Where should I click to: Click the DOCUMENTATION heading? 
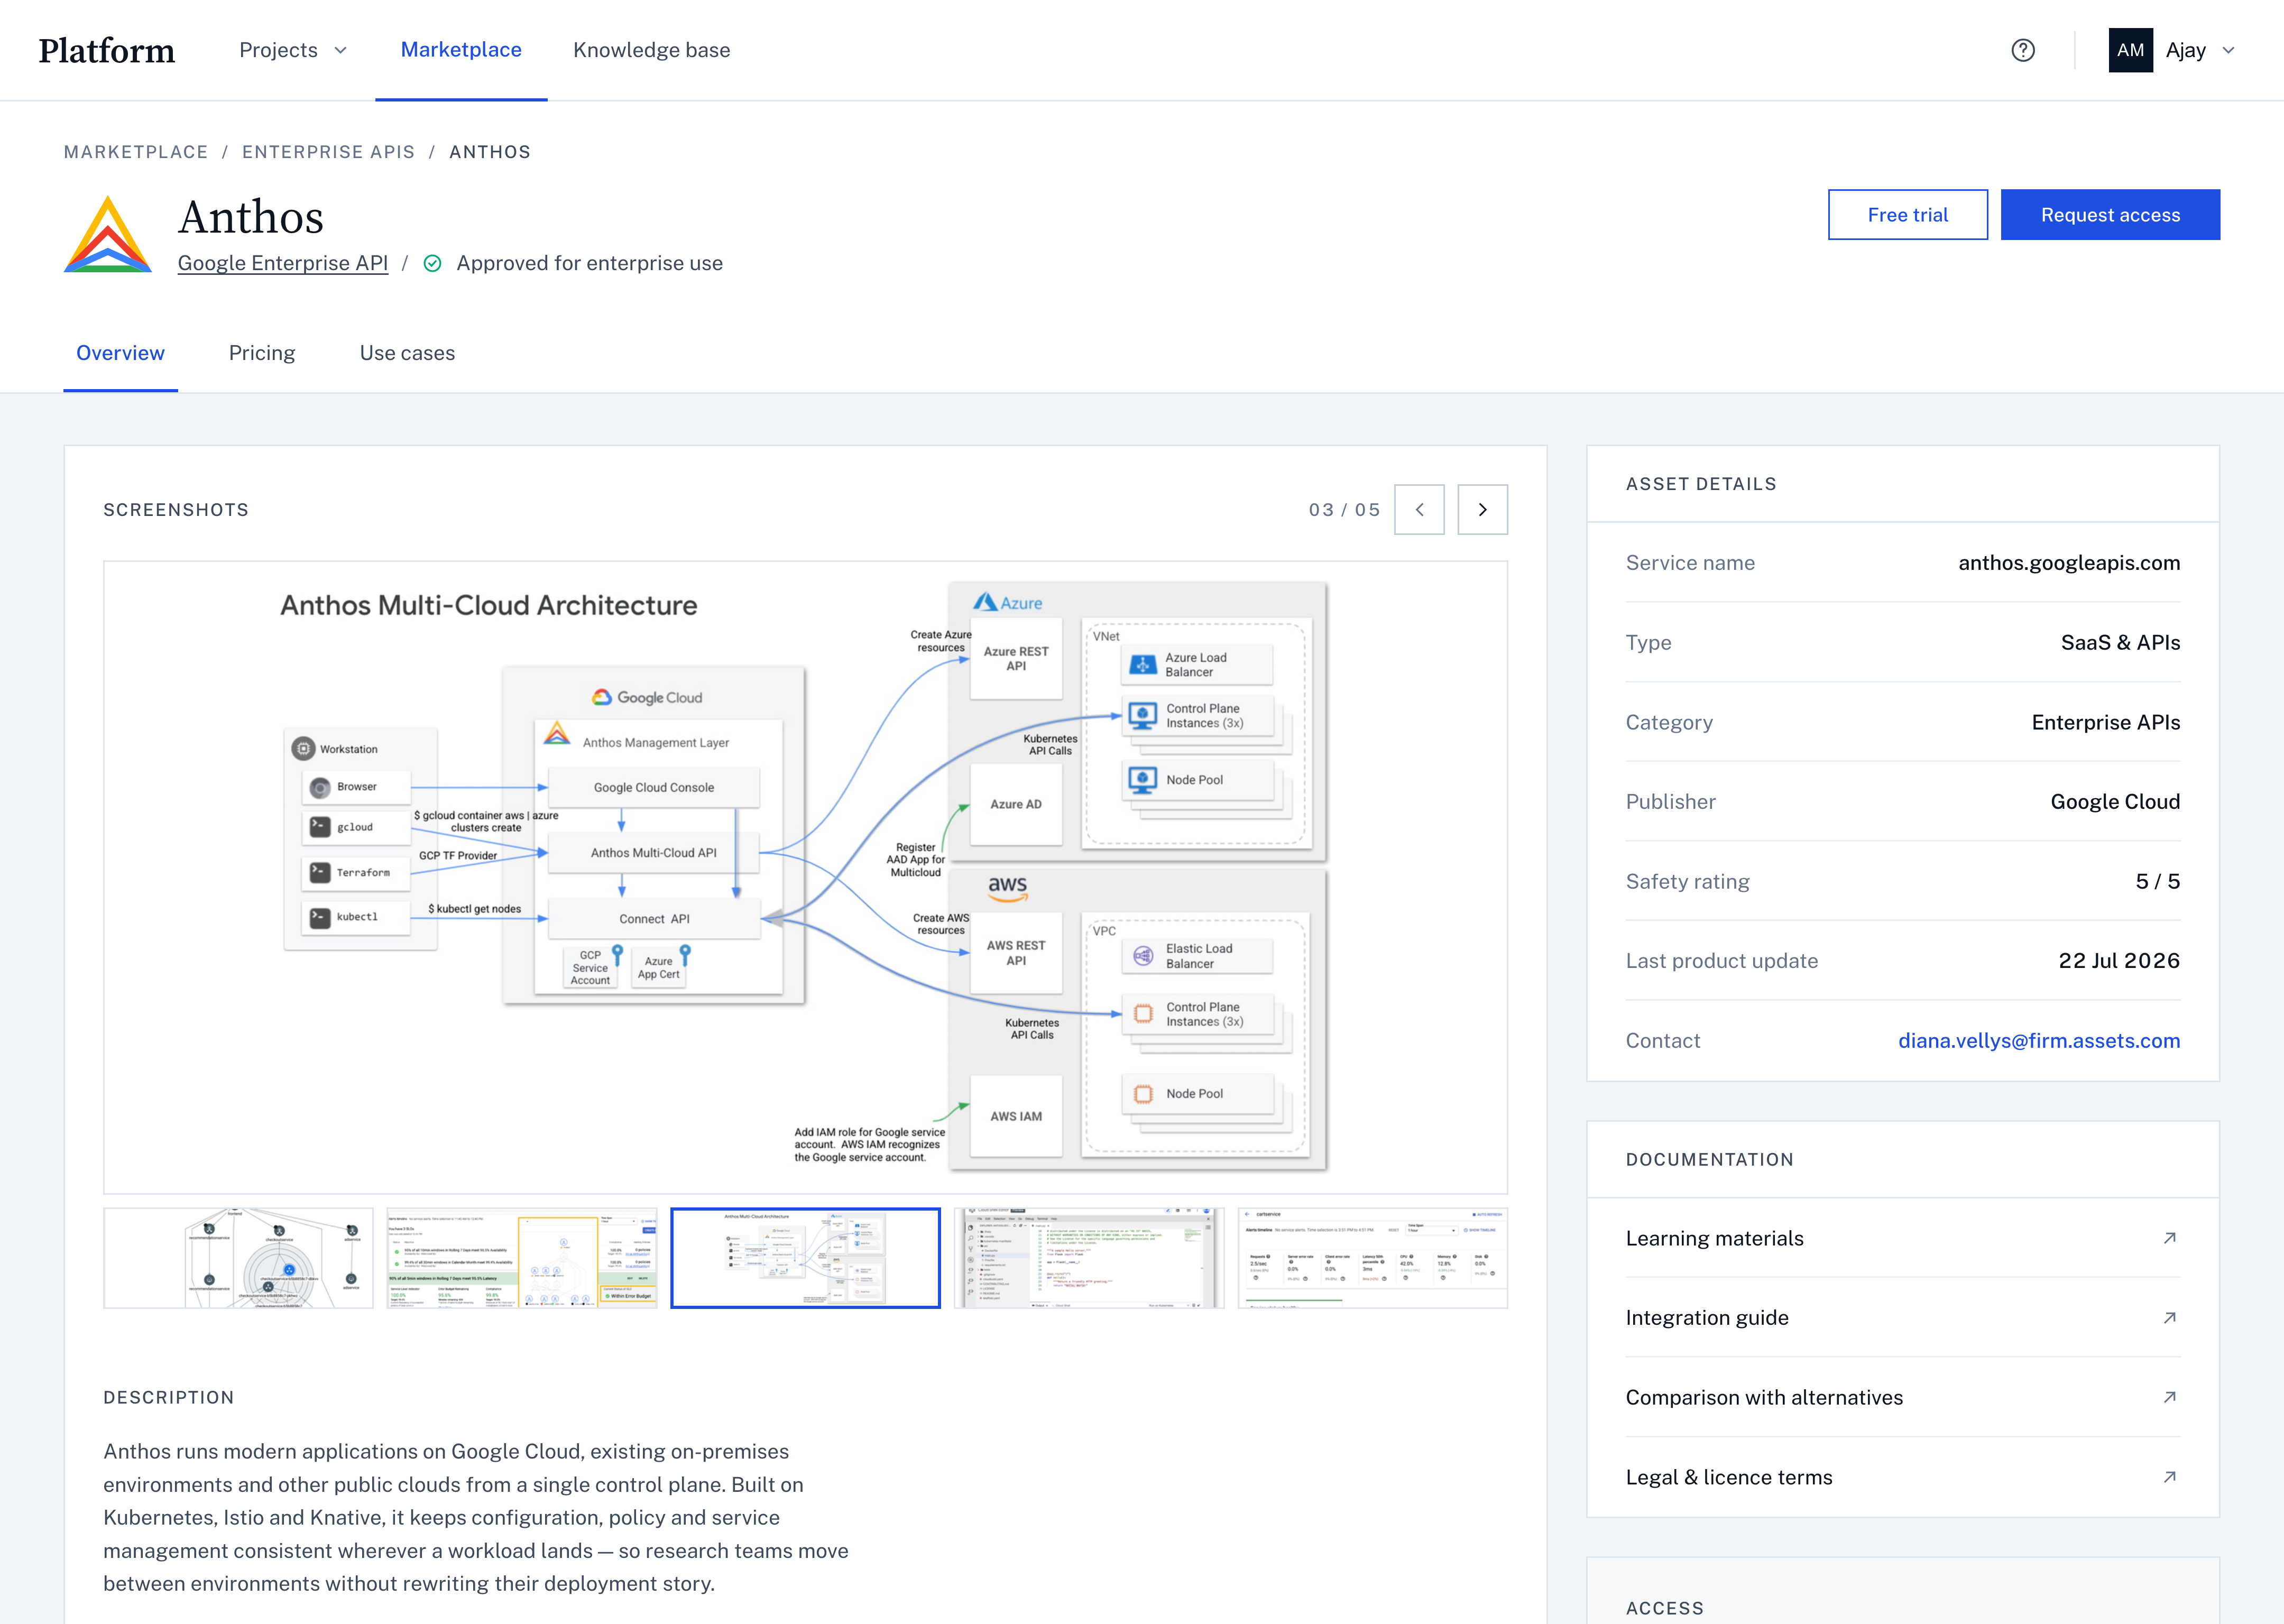tap(1709, 1160)
